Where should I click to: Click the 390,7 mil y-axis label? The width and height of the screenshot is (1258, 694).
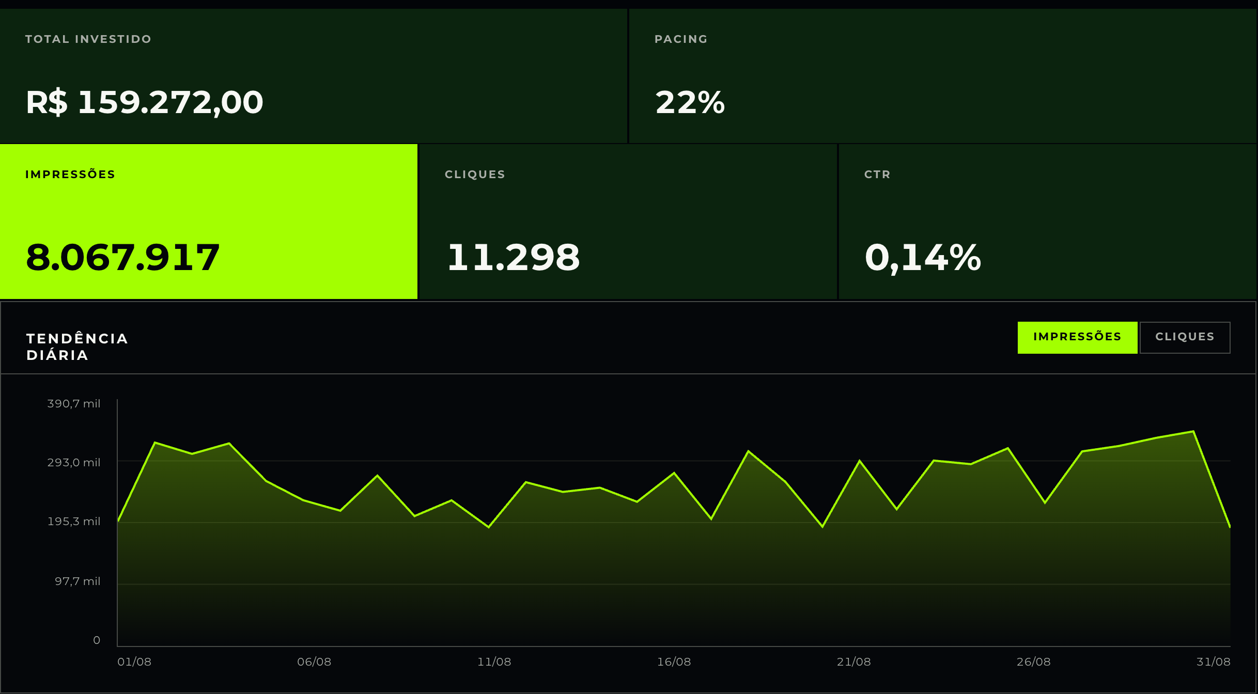pyautogui.click(x=74, y=404)
